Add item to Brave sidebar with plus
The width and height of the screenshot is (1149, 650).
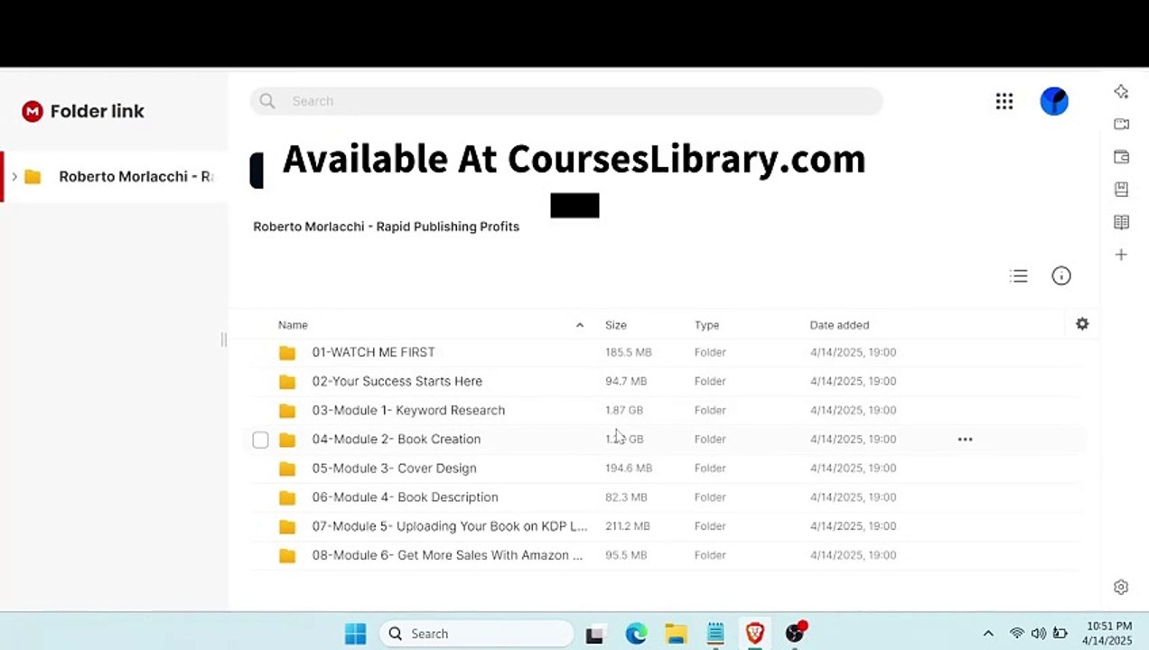pyautogui.click(x=1121, y=255)
